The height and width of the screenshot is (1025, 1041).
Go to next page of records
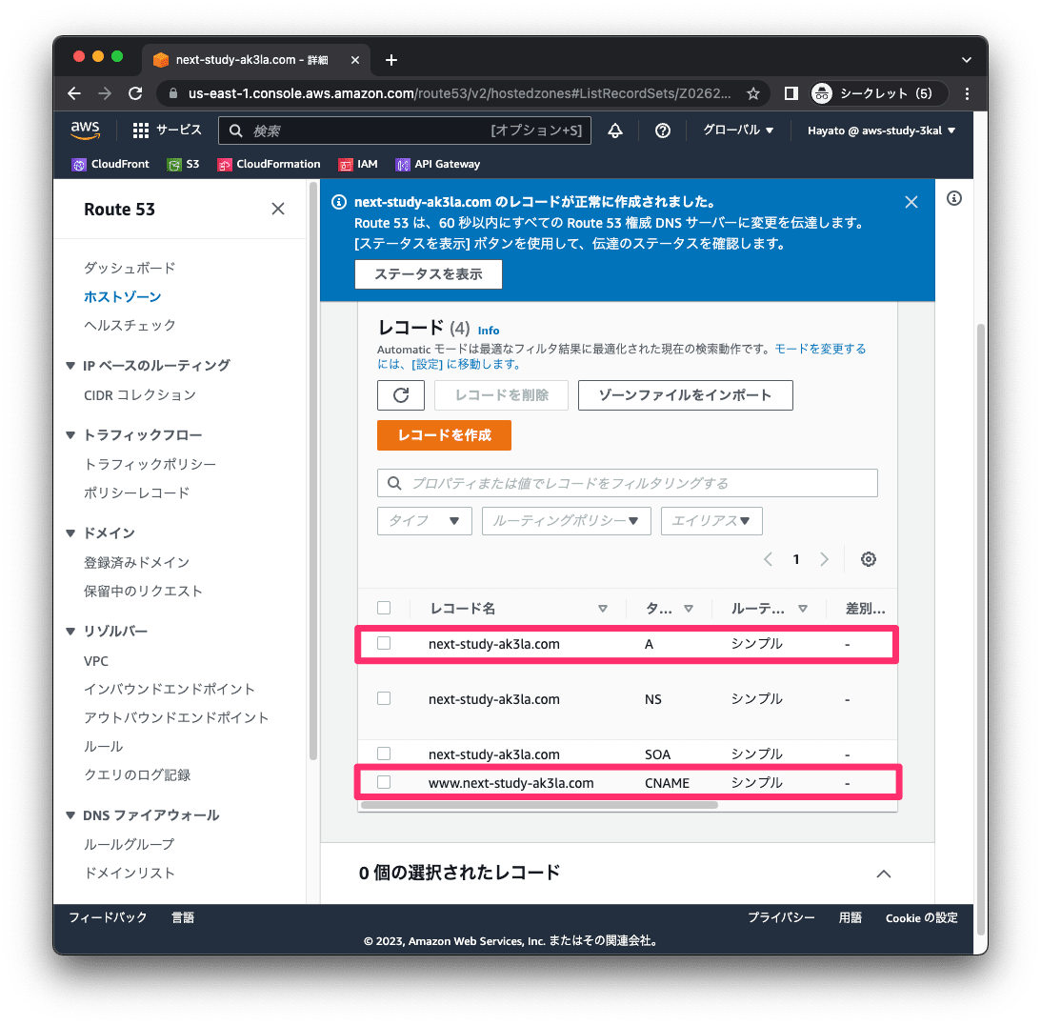(825, 559)
